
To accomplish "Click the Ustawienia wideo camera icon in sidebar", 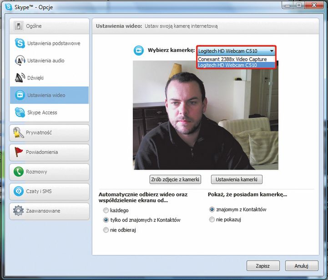I will [x=20, y=95].
